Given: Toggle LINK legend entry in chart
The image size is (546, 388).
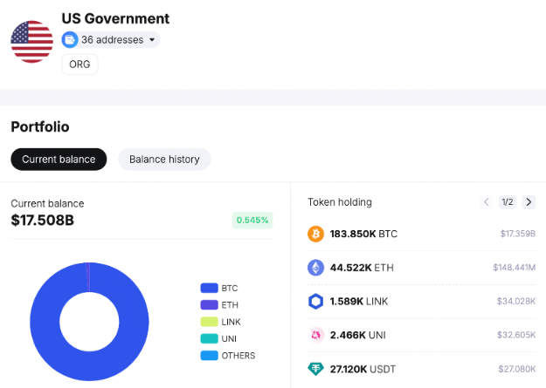Looking at the screenshot, I should [x=220, y=322].
